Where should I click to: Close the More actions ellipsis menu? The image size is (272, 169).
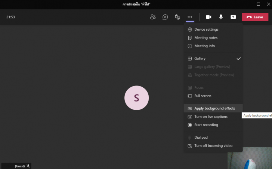pyautogui.click(x=190, y=17)
